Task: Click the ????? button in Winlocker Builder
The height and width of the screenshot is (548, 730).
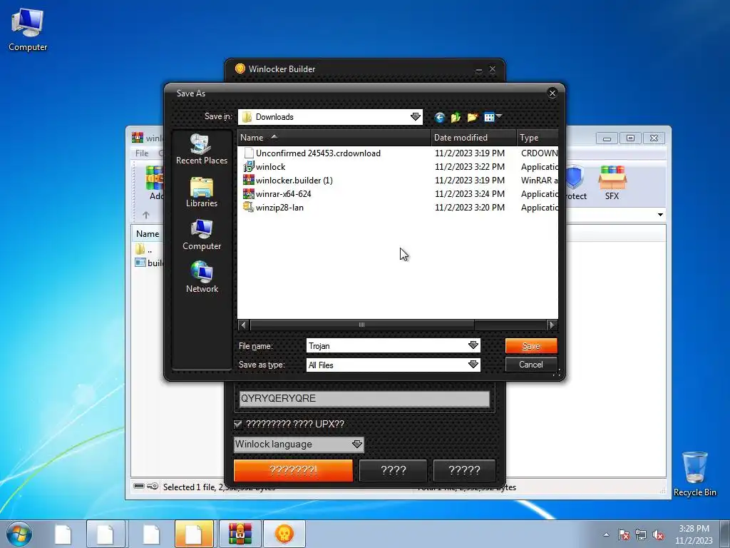Action: coord(464,470)
